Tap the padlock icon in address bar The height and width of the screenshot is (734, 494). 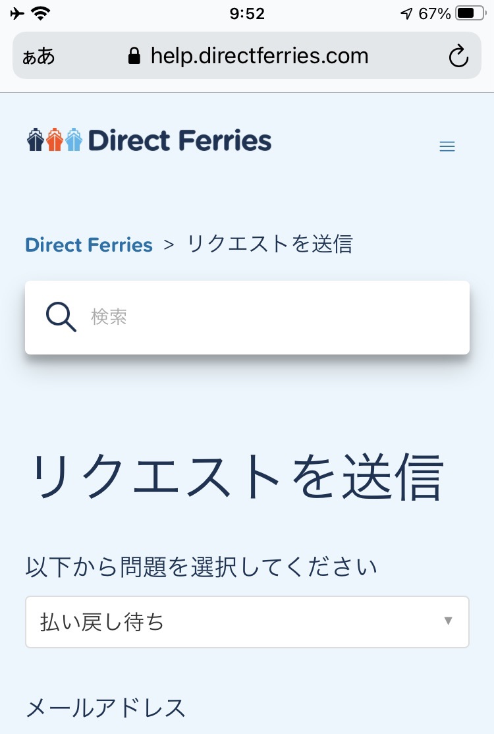point(134,56)
